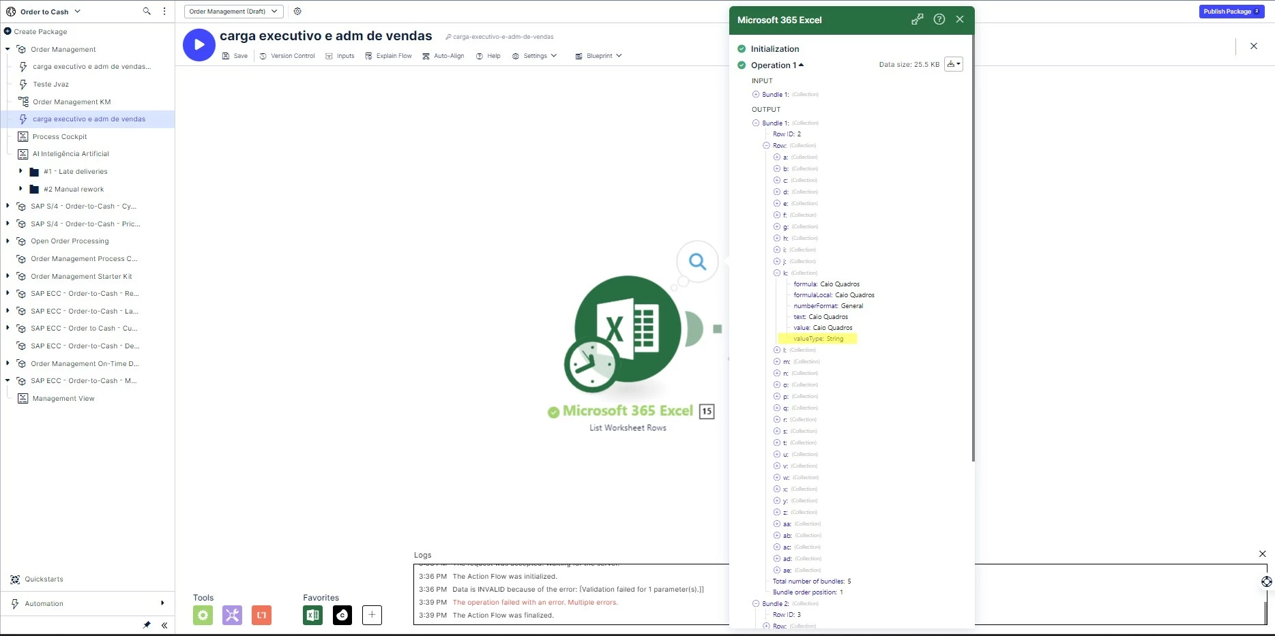Collapse the Operation 1 section
Screen dimensions: 1275x636
801,65
